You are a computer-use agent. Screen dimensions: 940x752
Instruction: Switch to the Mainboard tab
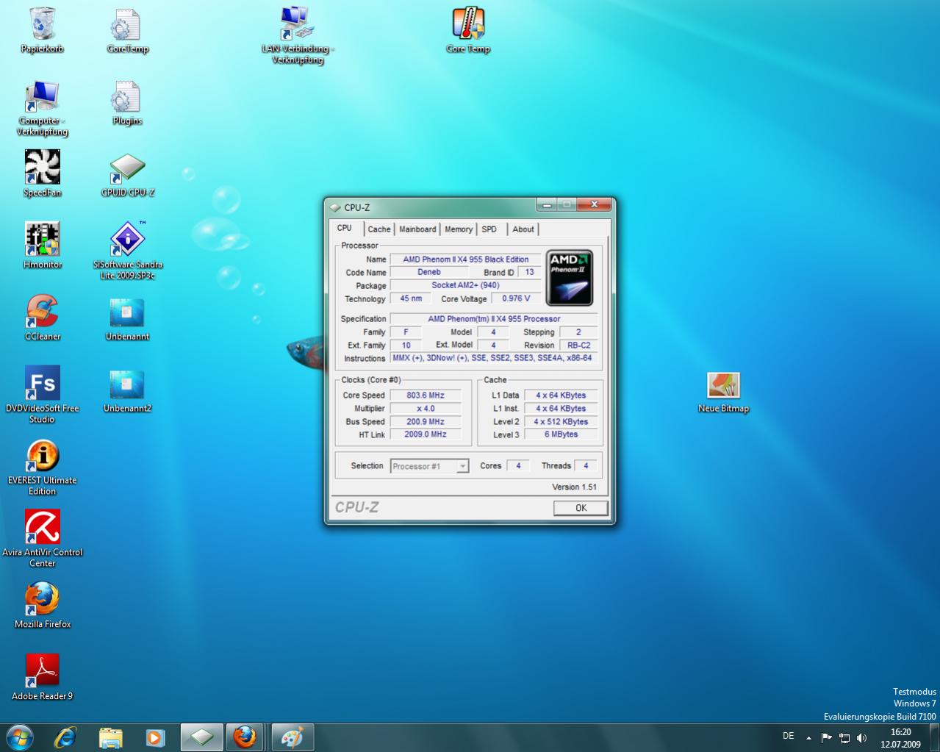pos(417,229)
